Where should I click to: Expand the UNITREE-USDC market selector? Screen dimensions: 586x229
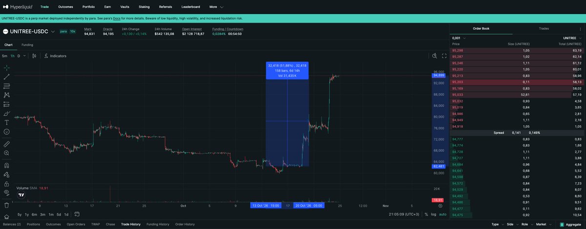point(29,31)
